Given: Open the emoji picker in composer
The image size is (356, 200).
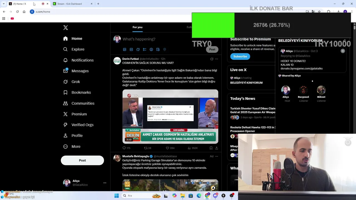Looking at the screenshot, I should point(151,49).
